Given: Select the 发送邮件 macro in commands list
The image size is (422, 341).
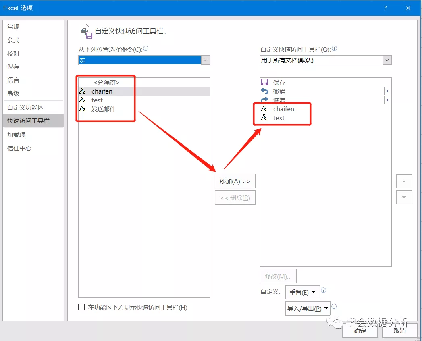Looking at the screenshot, I should (144, 109).
